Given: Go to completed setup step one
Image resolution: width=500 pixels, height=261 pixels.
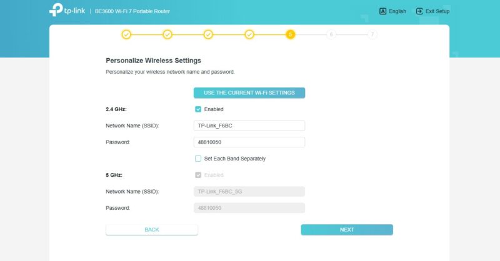Looking at the screenshot, I should tap(126, 34).
